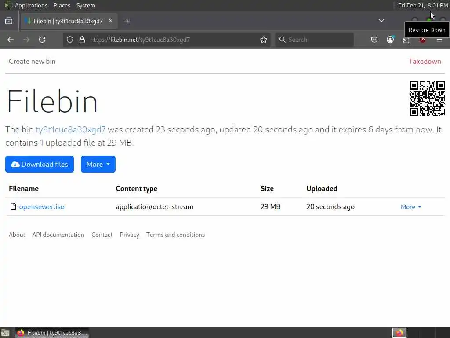Click the bin QR code image
Image resolution: width=450 pixels, height=338 pixels.
[x=427, y=98]
